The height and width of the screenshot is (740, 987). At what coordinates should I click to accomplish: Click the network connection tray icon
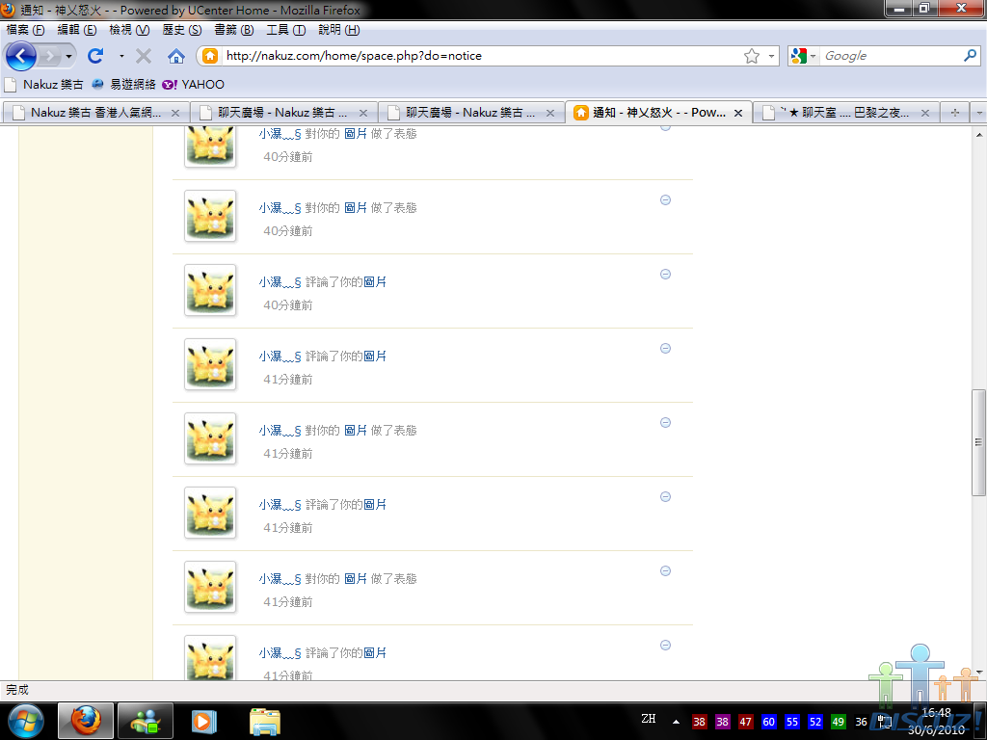tap(884, 722)
